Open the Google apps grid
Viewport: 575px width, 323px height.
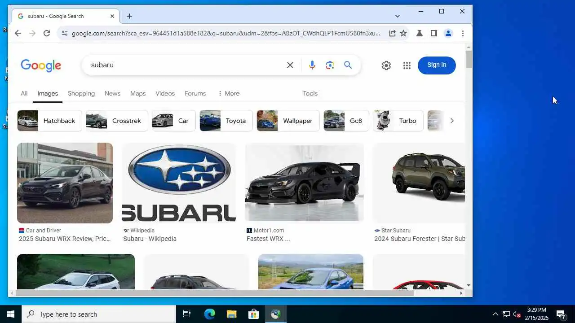pos(407,65)
